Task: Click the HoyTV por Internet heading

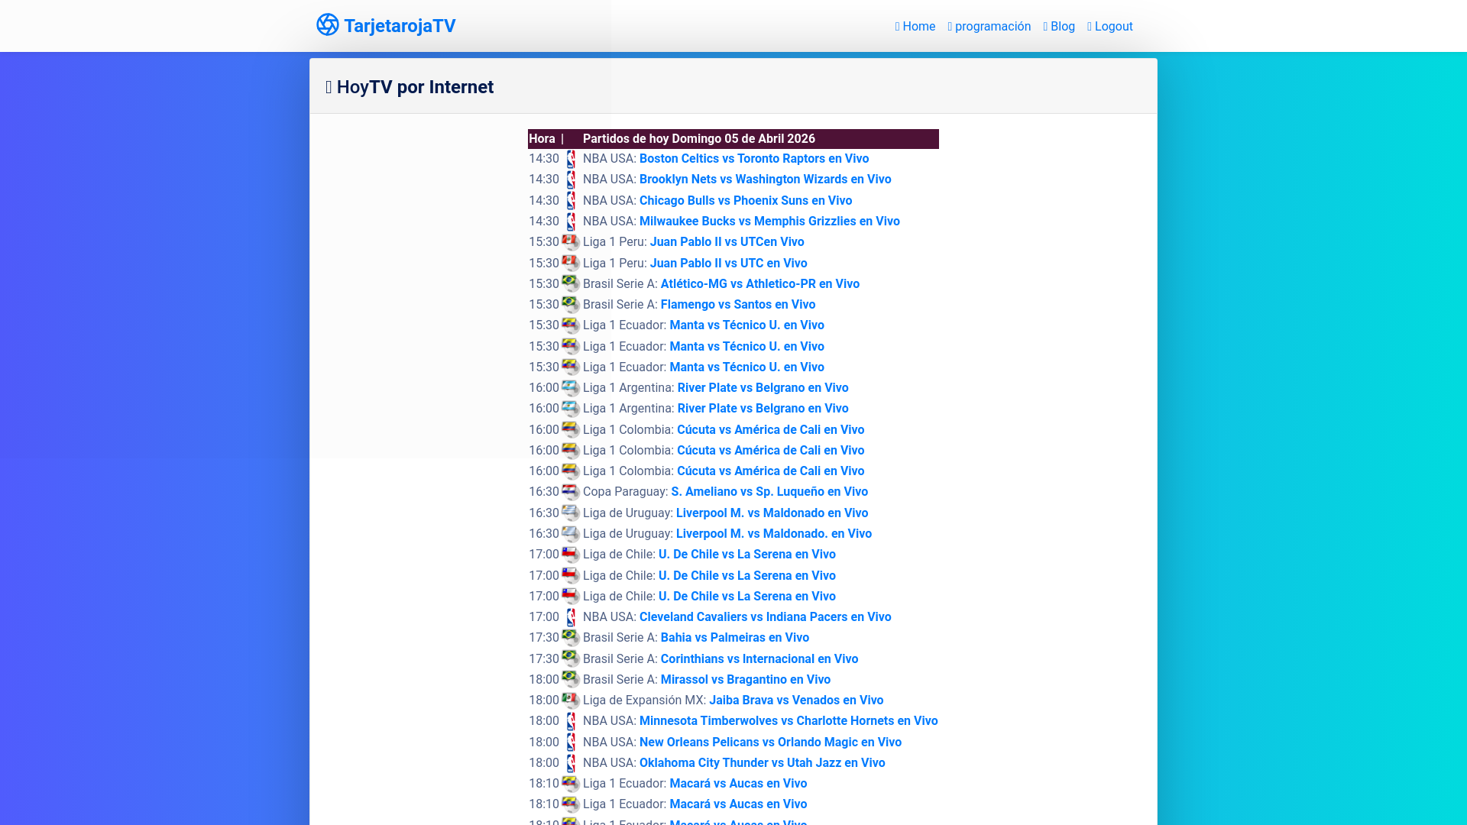Action: (410, 87)
